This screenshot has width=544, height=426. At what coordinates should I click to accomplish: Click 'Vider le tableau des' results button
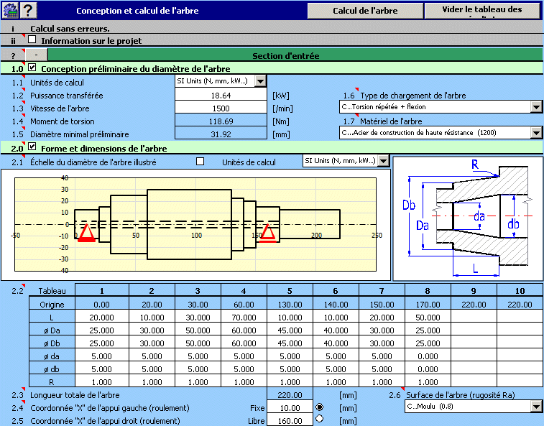tap(482, 11)
